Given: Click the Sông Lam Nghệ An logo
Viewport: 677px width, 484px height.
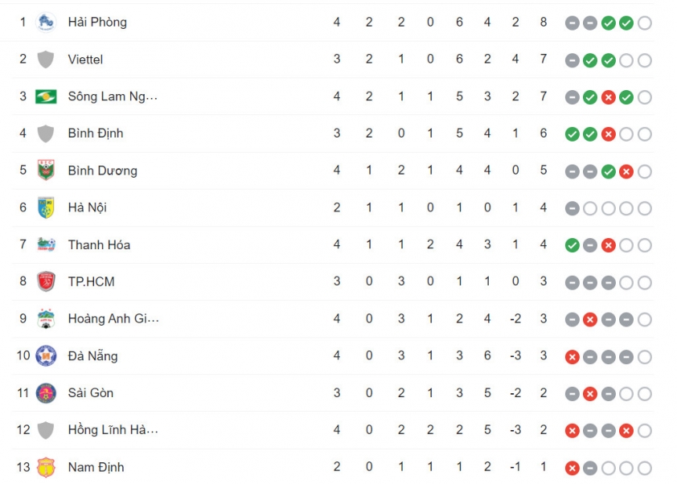Looking at the screenshot, I should pyautogui.click(x=46, y=96).
